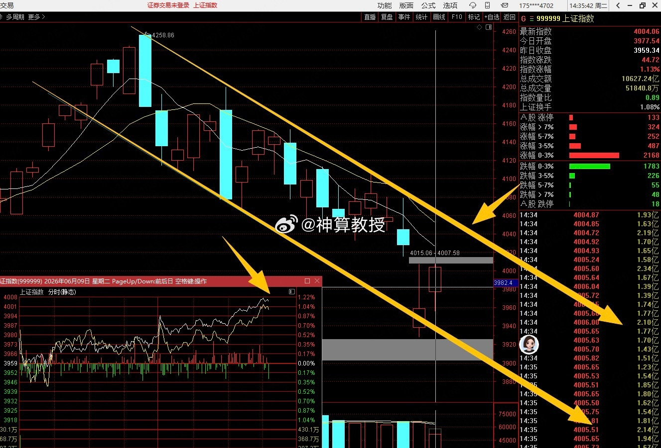This screenshot has width=661, height=448.
Task: Open the mobile phone icon in title bar
Action: coord(488,5)
